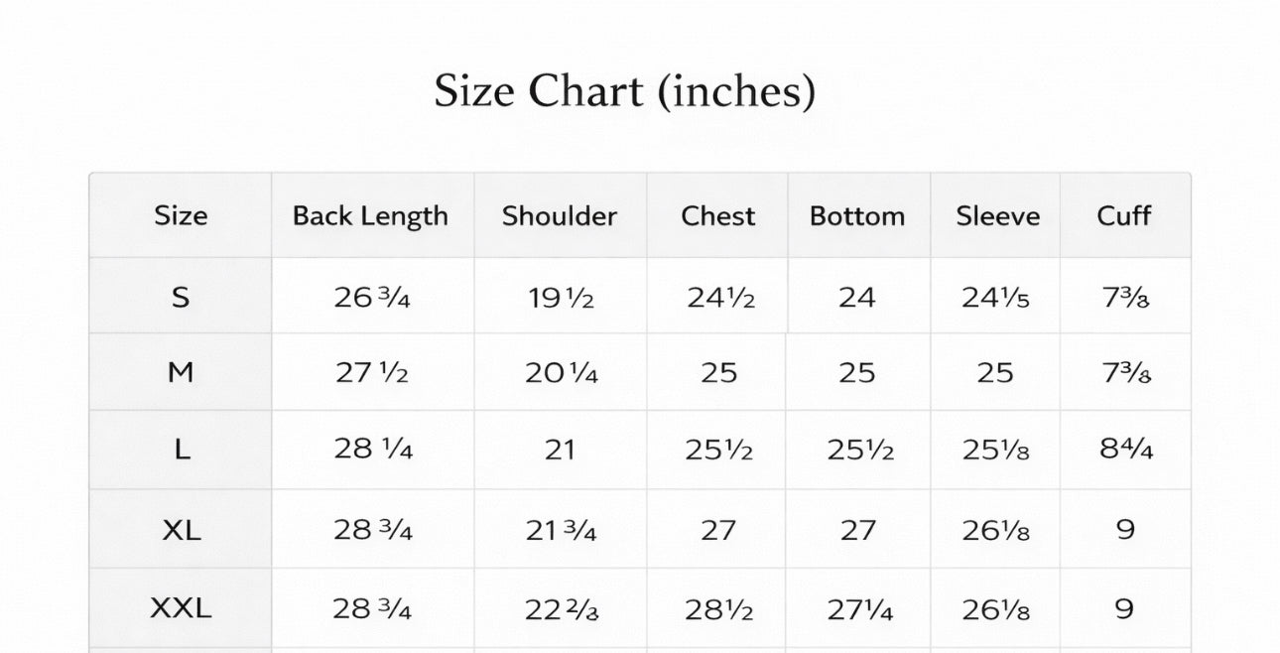Click the Back Length column header
The image size is (1280, 653).
(370, 216)
